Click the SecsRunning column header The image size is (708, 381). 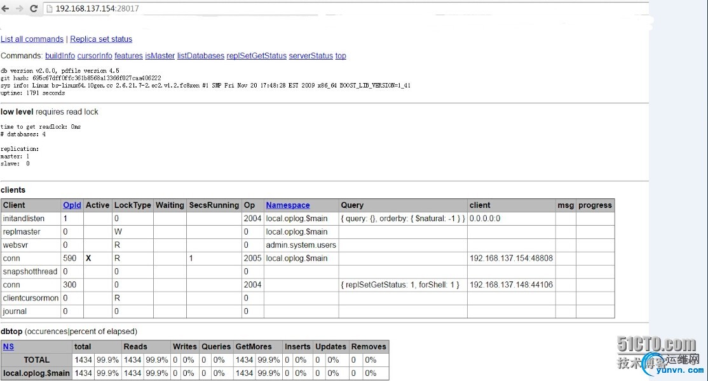click(x=214, y=205)
